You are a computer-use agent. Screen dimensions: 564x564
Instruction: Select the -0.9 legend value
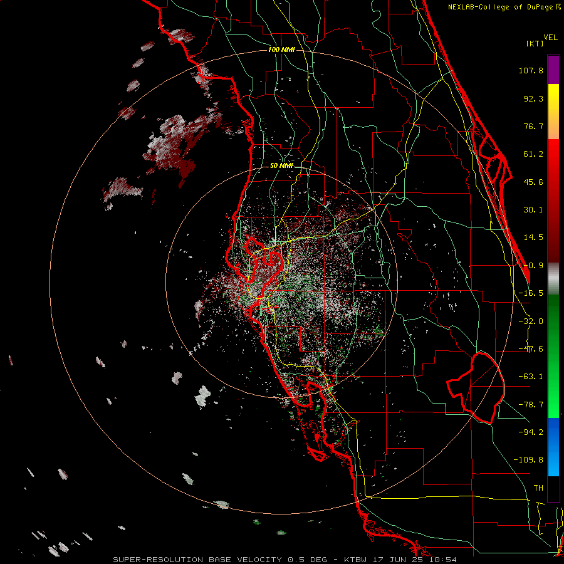click(533, 266)
